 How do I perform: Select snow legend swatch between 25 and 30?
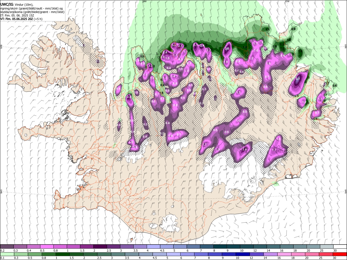click(x=327, y=246)
